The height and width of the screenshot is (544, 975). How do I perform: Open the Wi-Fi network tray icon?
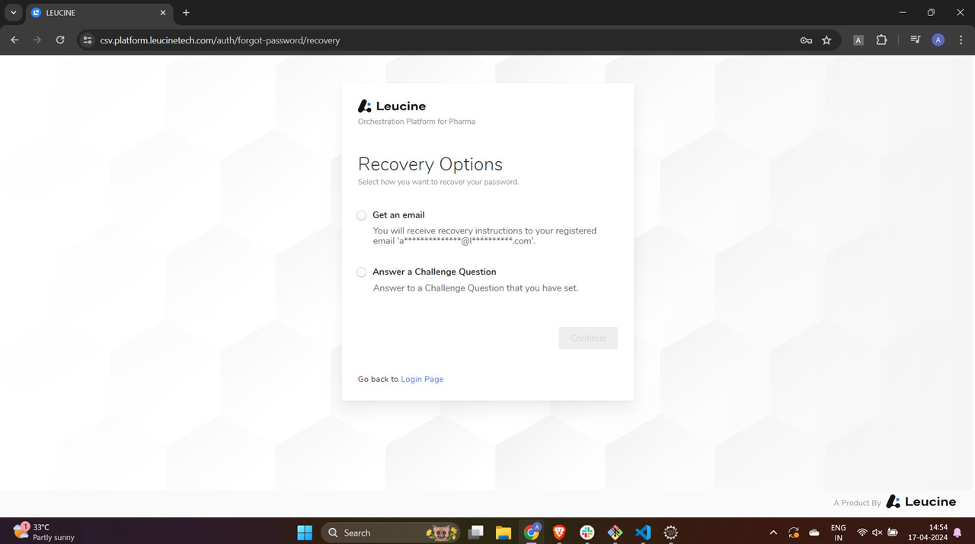pos(862,533)
